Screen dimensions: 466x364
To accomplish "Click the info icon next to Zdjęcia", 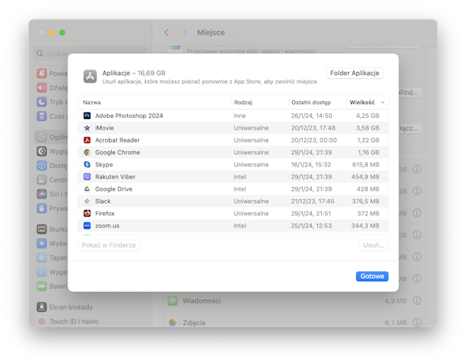I will (417, 322).
